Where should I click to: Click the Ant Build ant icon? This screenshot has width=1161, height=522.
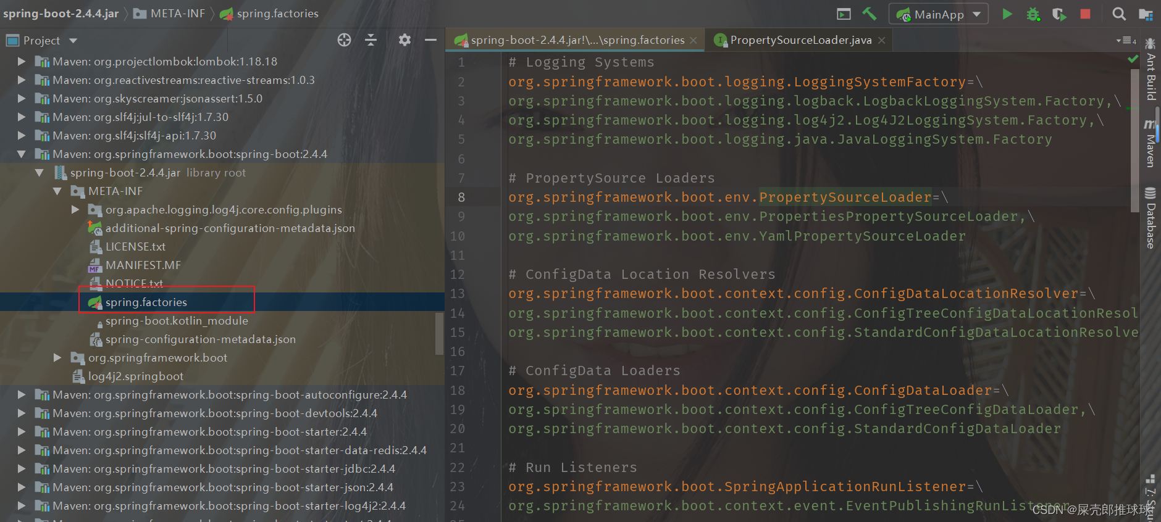(1151, 44)
